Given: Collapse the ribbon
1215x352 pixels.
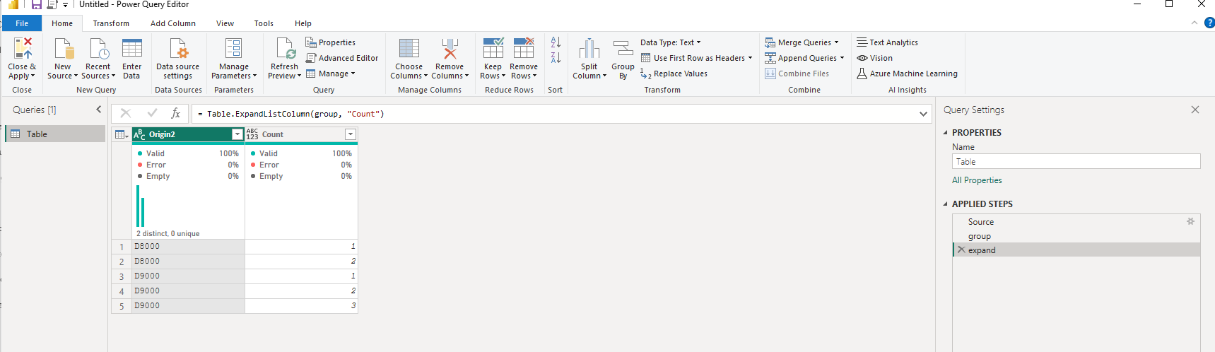Looking at the screenshot, I should tap(1195, 23).
